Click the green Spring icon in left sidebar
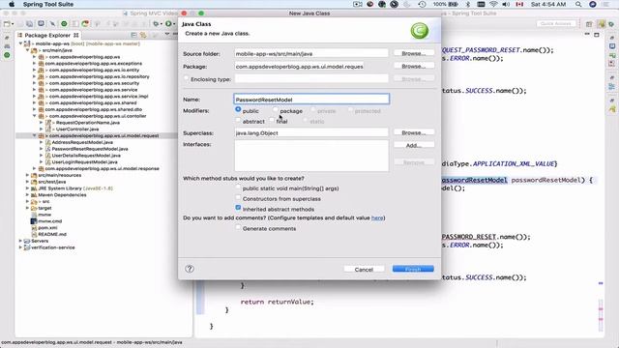This screenshot has height=348, width=619. pyautogui.click(x=7, y=55)
